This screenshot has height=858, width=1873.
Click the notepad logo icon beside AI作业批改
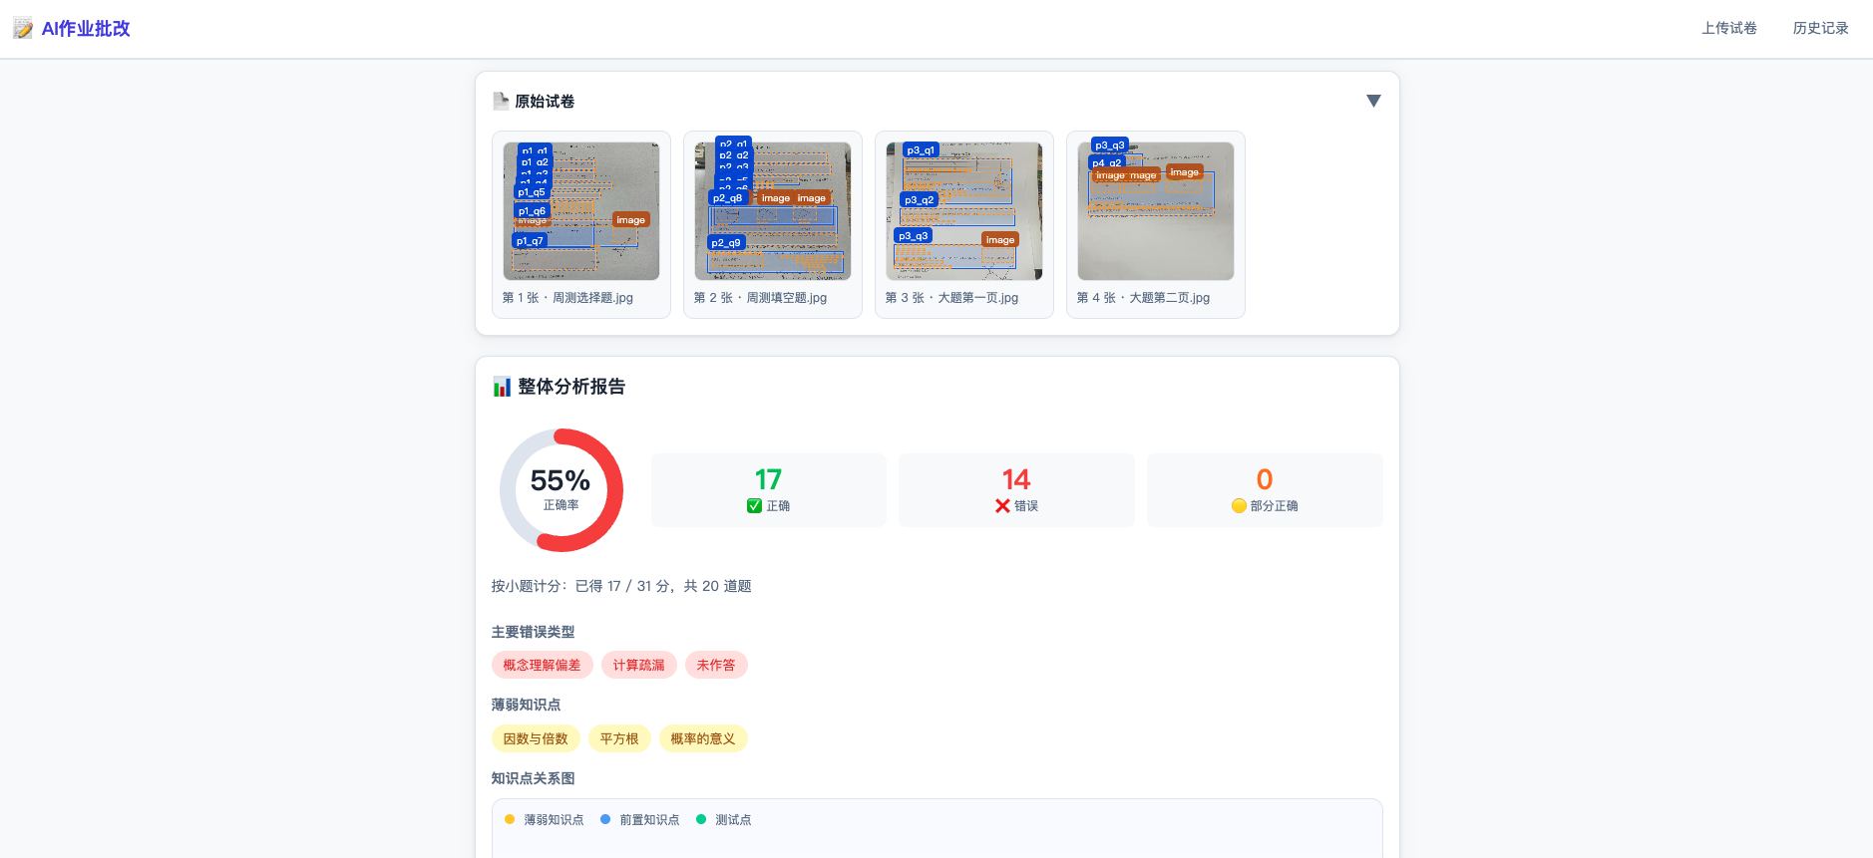[x=23, y=29]
